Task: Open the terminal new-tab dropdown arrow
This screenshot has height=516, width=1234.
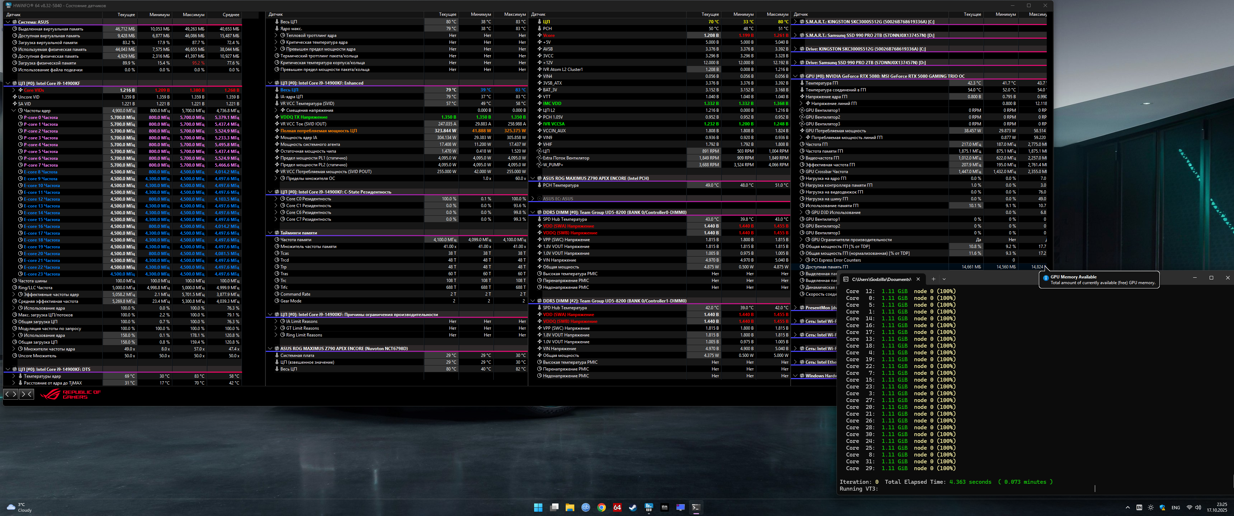Action: [944, 279]
